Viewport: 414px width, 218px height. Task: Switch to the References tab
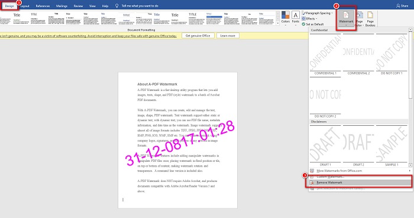[x=43, y=6]
